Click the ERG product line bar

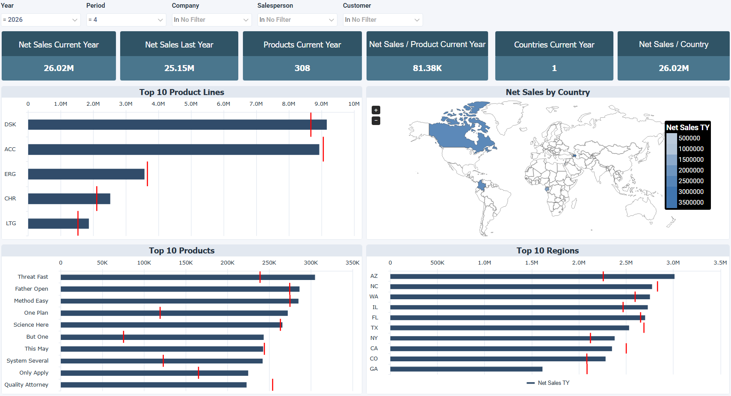pyautogui.click(x=86, y=174)
